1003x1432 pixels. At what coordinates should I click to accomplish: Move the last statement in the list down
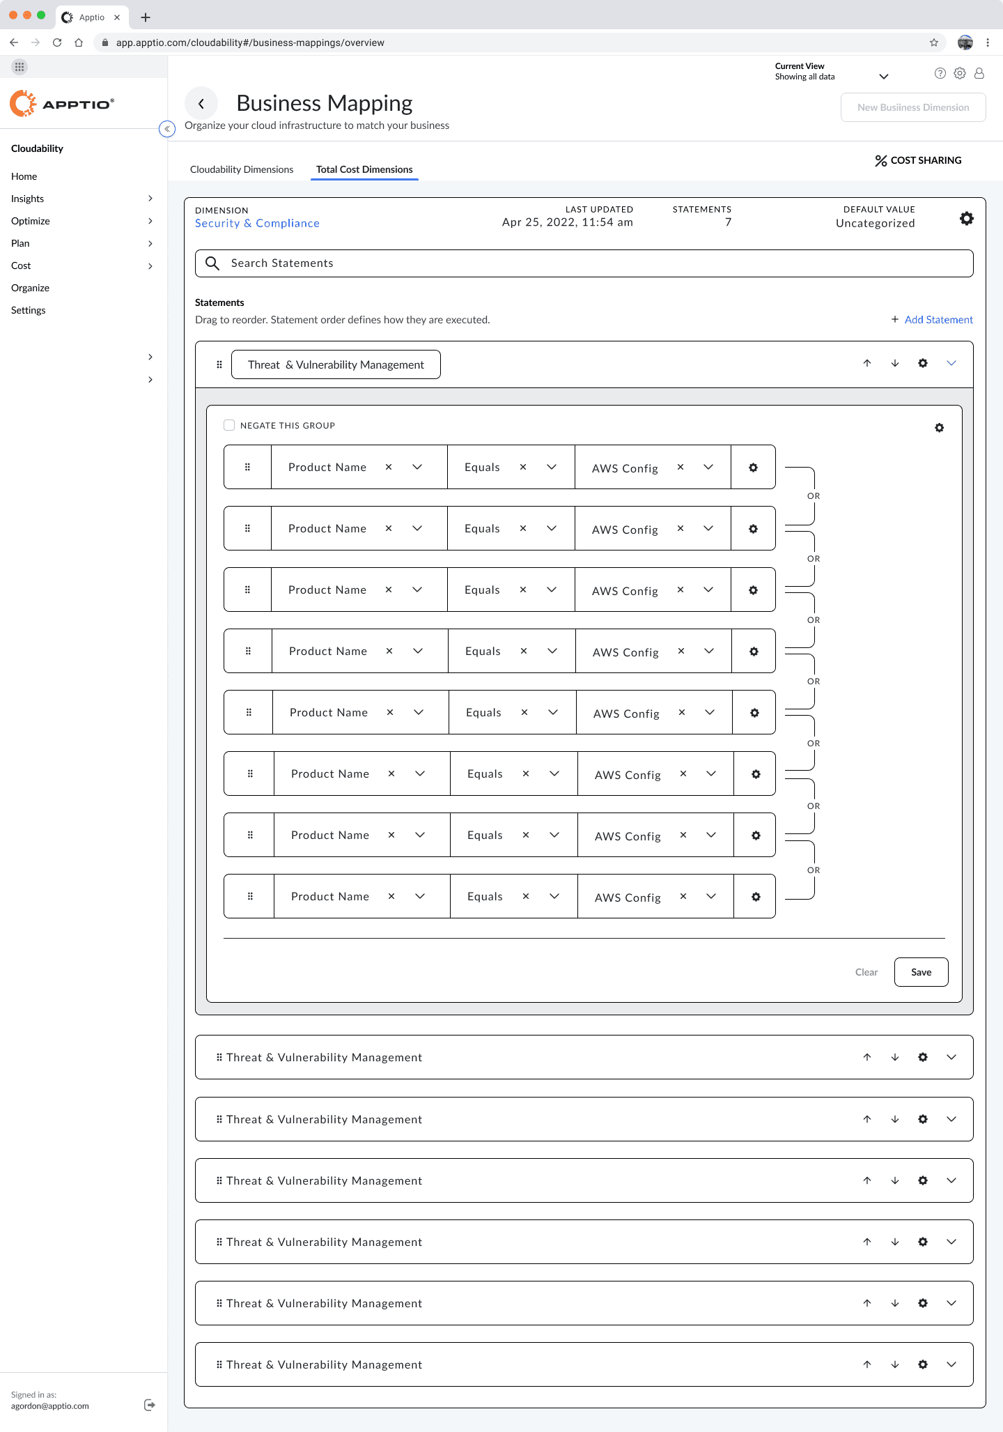click(895, 1364)
